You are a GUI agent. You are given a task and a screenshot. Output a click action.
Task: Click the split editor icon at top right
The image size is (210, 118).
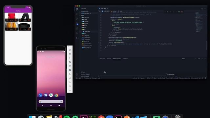pyautogui.click(x=202, y=9)
